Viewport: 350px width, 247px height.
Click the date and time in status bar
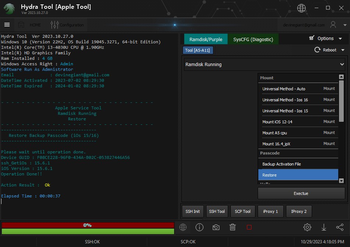322,241
